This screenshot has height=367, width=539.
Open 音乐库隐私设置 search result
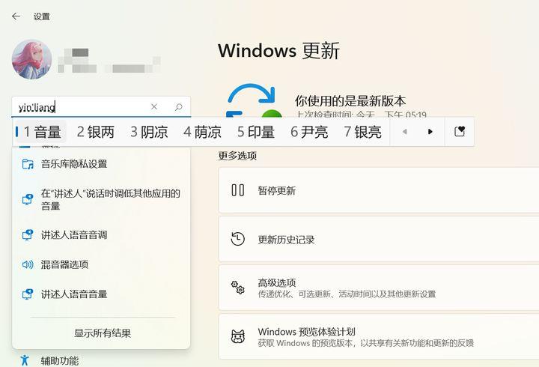[x=101, y=164]
